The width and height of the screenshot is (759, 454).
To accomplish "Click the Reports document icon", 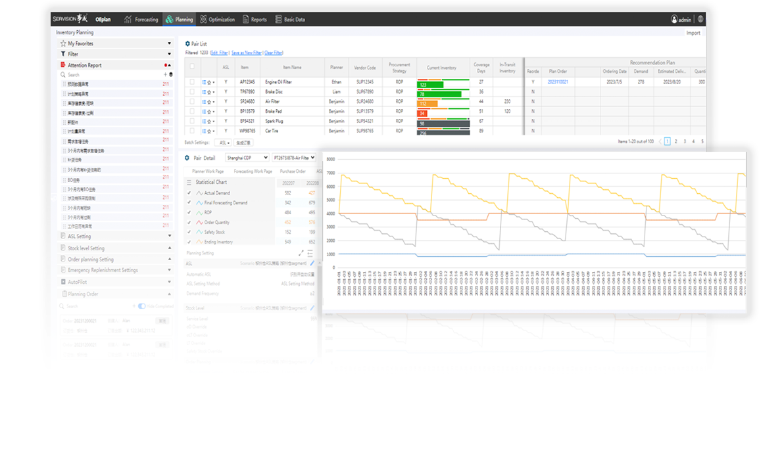I will tap(245, 19).
